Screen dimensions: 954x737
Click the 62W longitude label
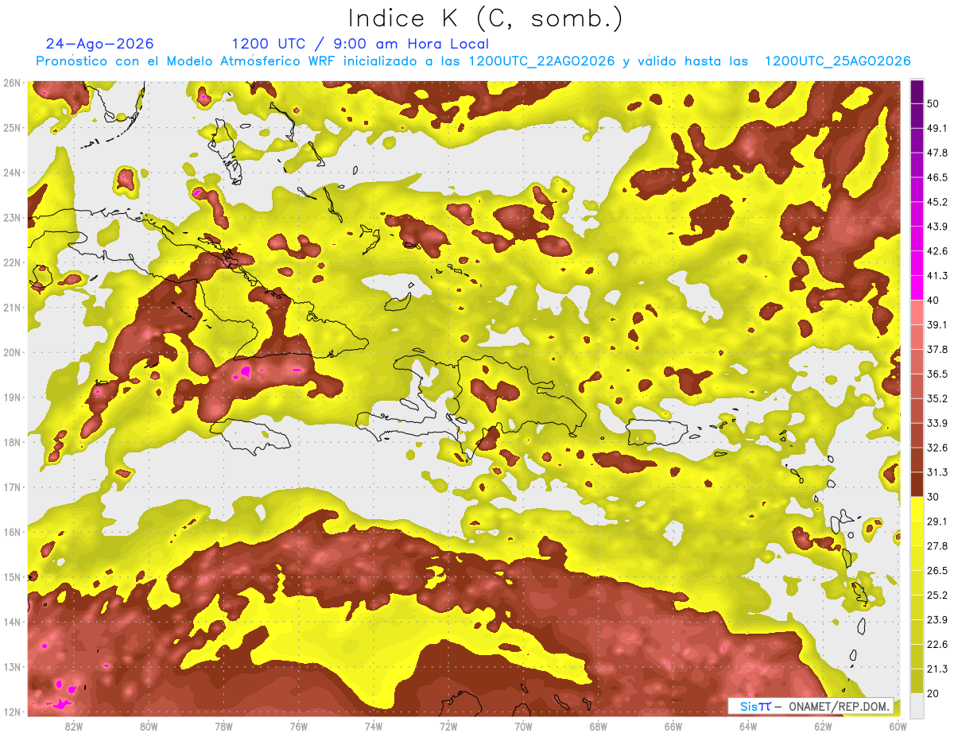(824, 726)
